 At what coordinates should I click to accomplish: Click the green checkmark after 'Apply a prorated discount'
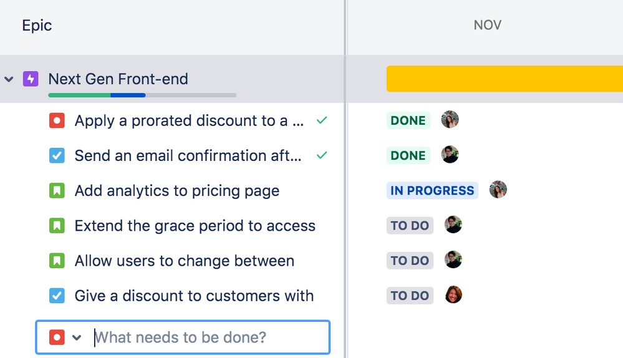[x=322, y=120]
